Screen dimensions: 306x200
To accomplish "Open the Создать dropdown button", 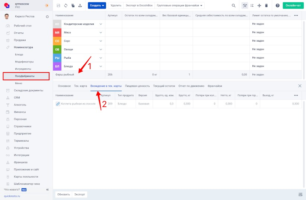I will [x=97, y=6].
